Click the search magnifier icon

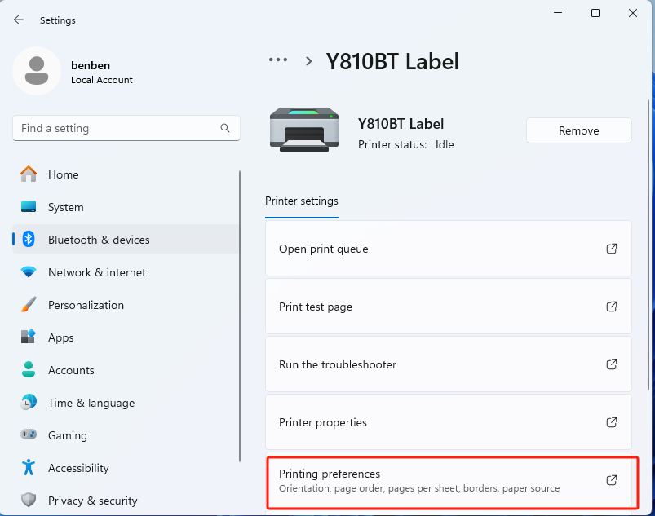[225, 128]
